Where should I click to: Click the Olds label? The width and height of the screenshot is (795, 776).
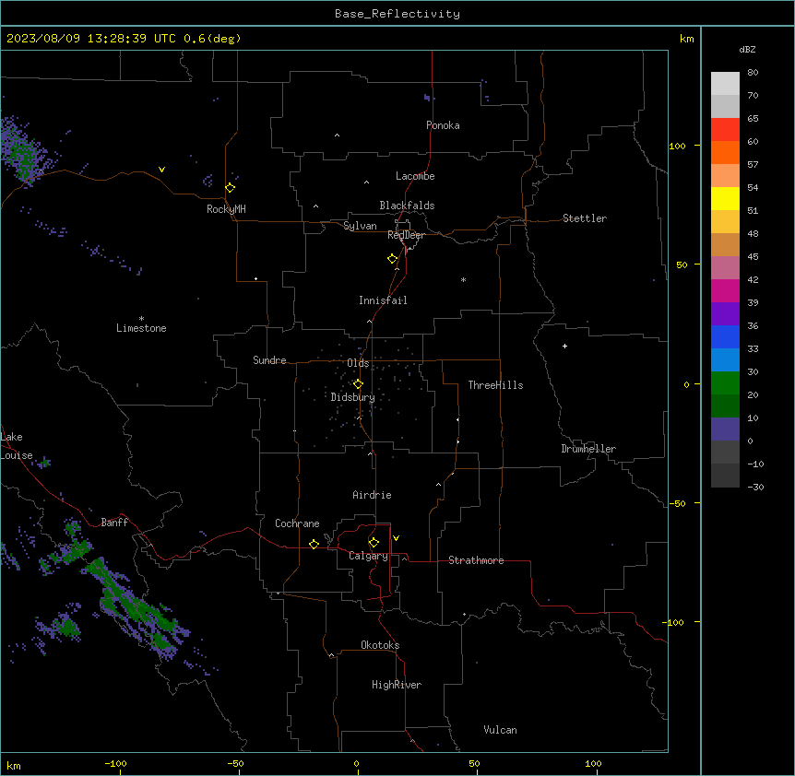[358, 363]
